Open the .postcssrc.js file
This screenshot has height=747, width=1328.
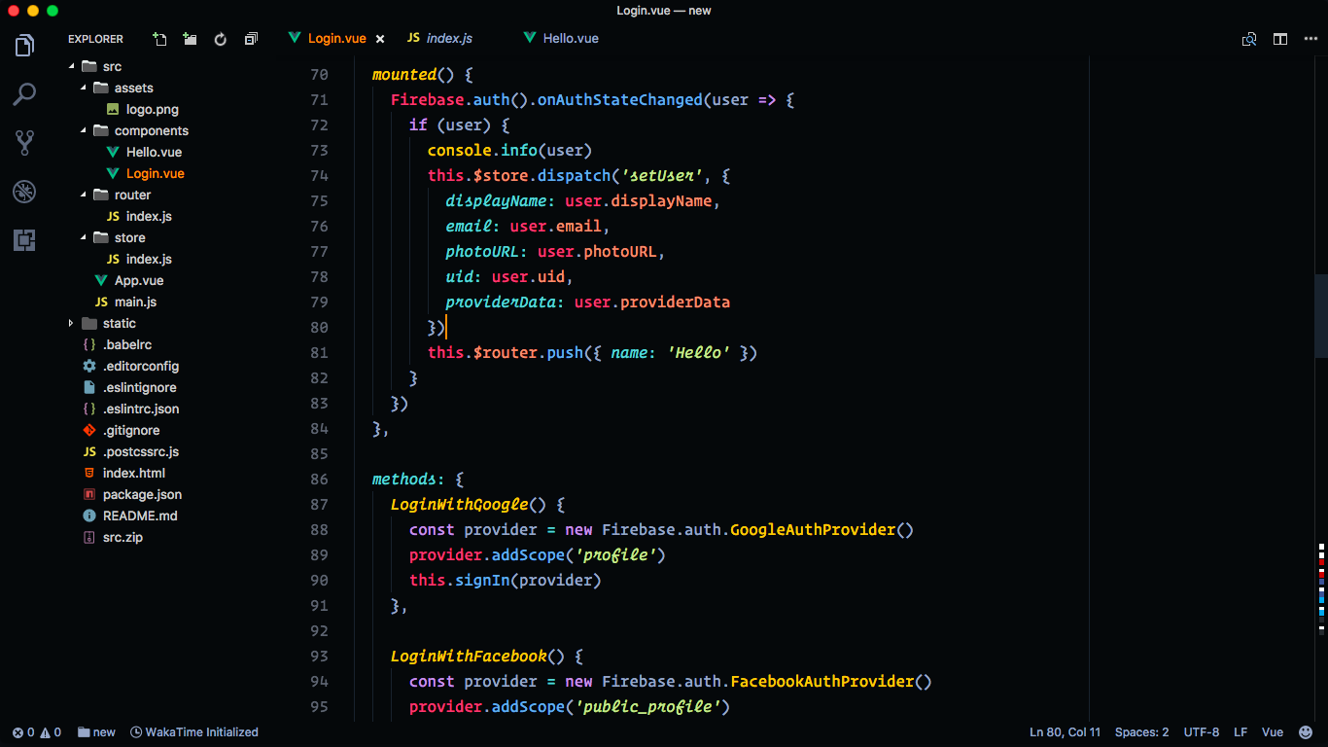(x=141, y=451)
